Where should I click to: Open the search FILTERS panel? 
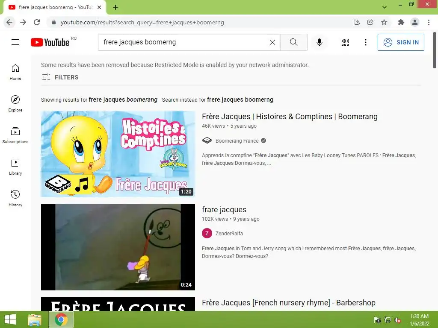[60, 77]
